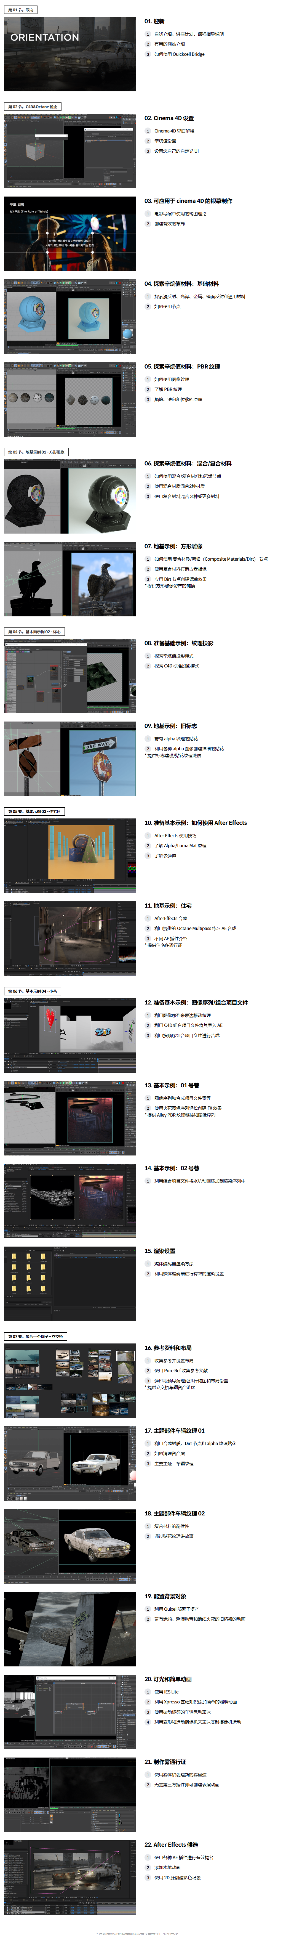Open the 渲染设置 yellow folders thumbnail
The height and width of the screenshot is (1935, 286).
pos(70,1284)
